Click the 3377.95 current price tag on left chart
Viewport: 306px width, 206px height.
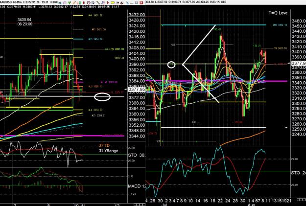(x=137, y=90)
